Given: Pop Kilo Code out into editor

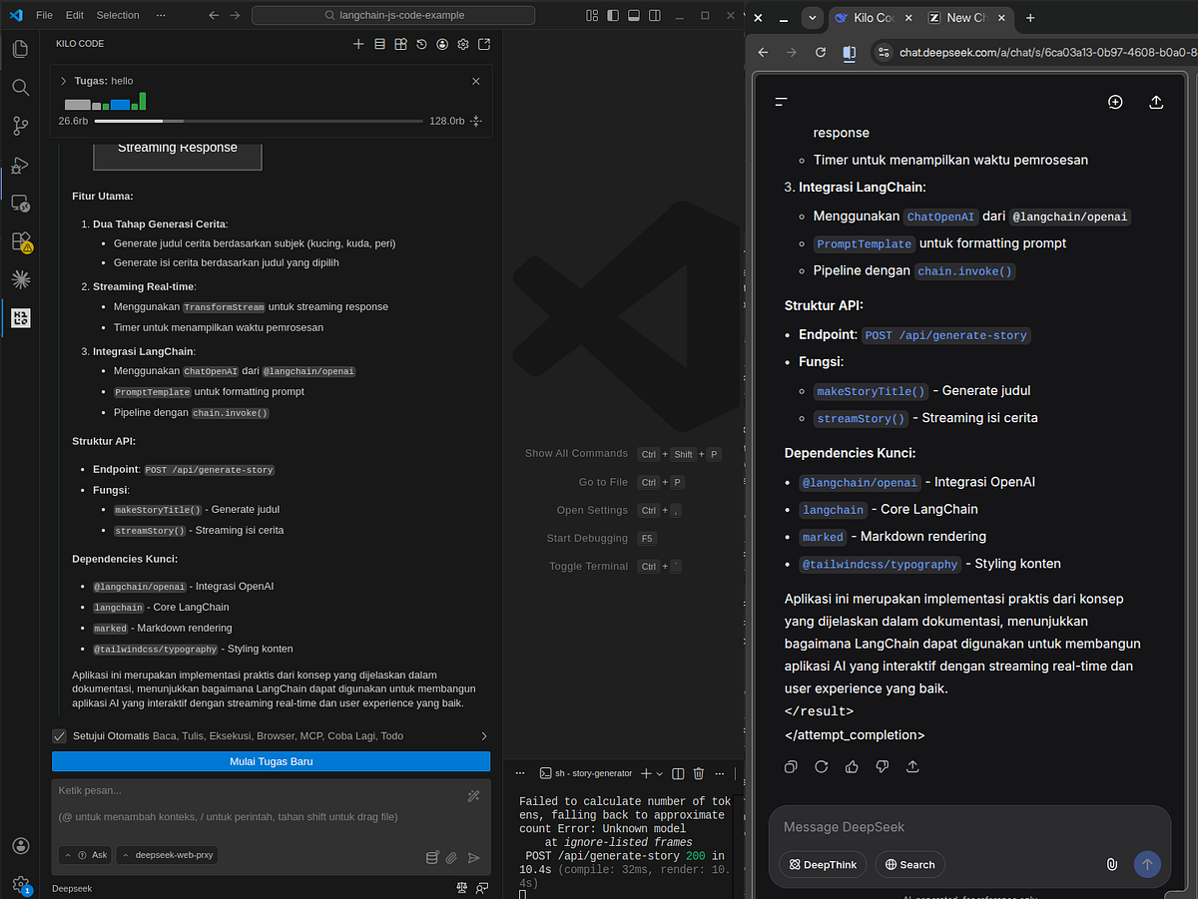Looking at the screenshot, I should [484, 44].
